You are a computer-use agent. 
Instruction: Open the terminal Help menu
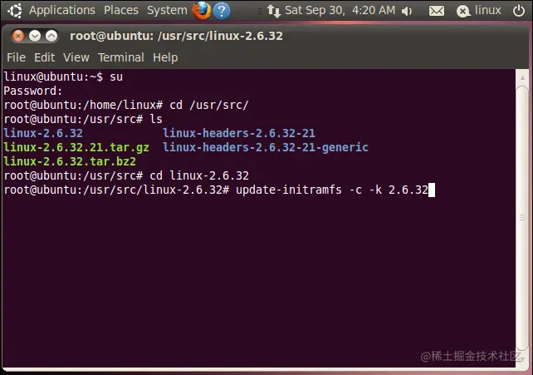pyautogui.click(x=165, y=58)
